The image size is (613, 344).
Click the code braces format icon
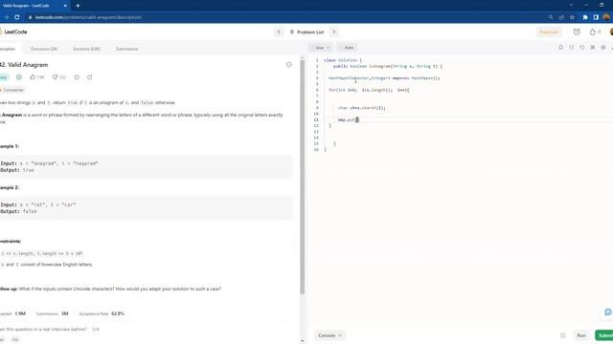pyautogui.click(x=571, y=47)
